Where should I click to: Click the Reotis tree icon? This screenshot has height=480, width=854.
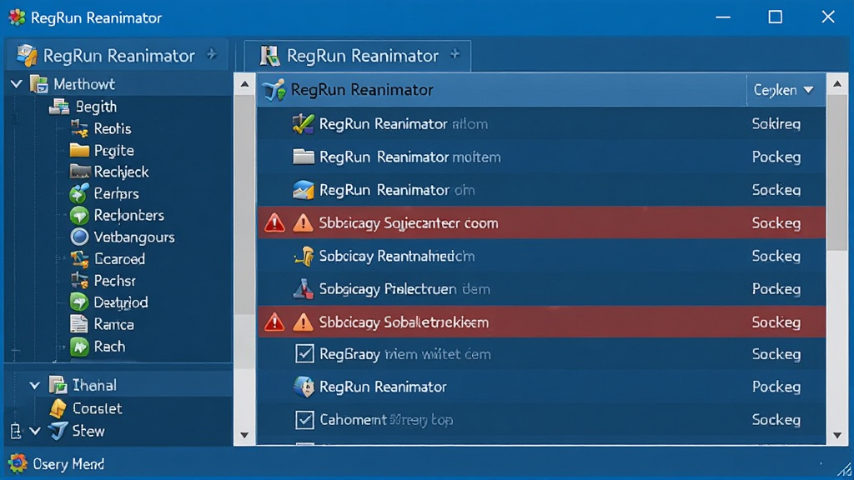79,128
